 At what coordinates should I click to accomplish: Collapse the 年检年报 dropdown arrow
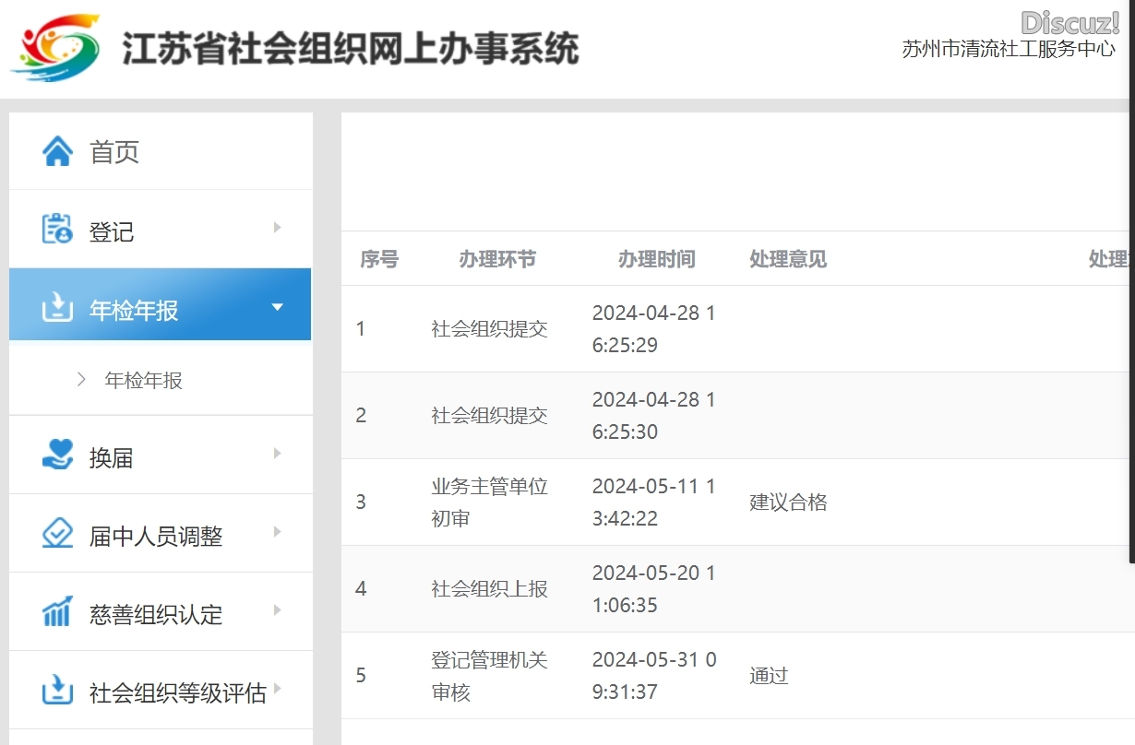pos(277,307)
